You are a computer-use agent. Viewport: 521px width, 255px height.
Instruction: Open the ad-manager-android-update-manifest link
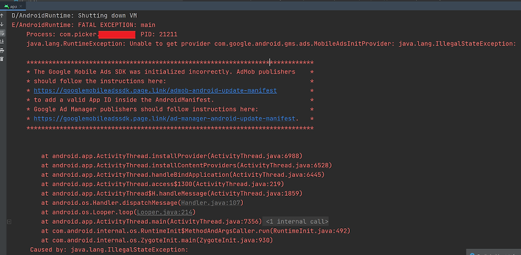pyautogui.click(x=165, y=118)
